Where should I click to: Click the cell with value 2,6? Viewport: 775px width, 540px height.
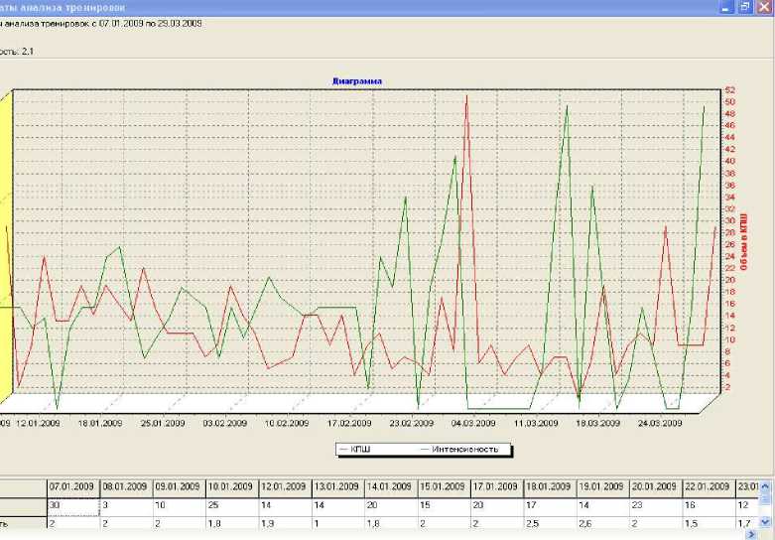click(602, 523)
